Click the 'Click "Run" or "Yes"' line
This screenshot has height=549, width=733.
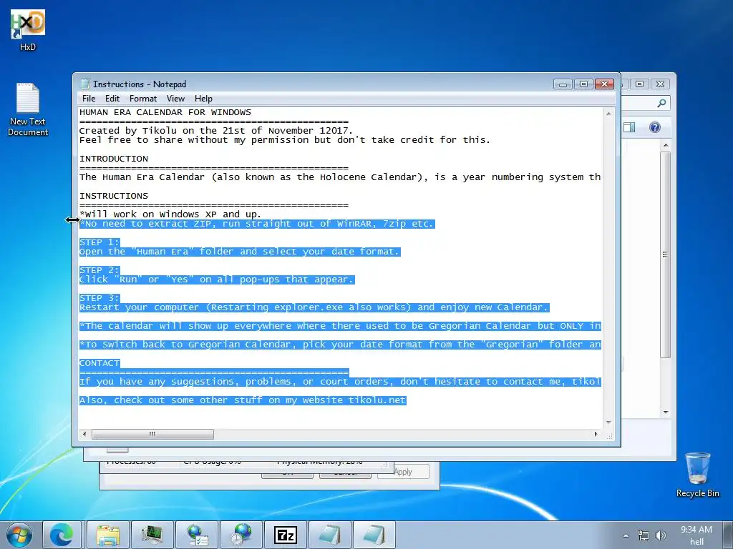(x=217, y=280)
